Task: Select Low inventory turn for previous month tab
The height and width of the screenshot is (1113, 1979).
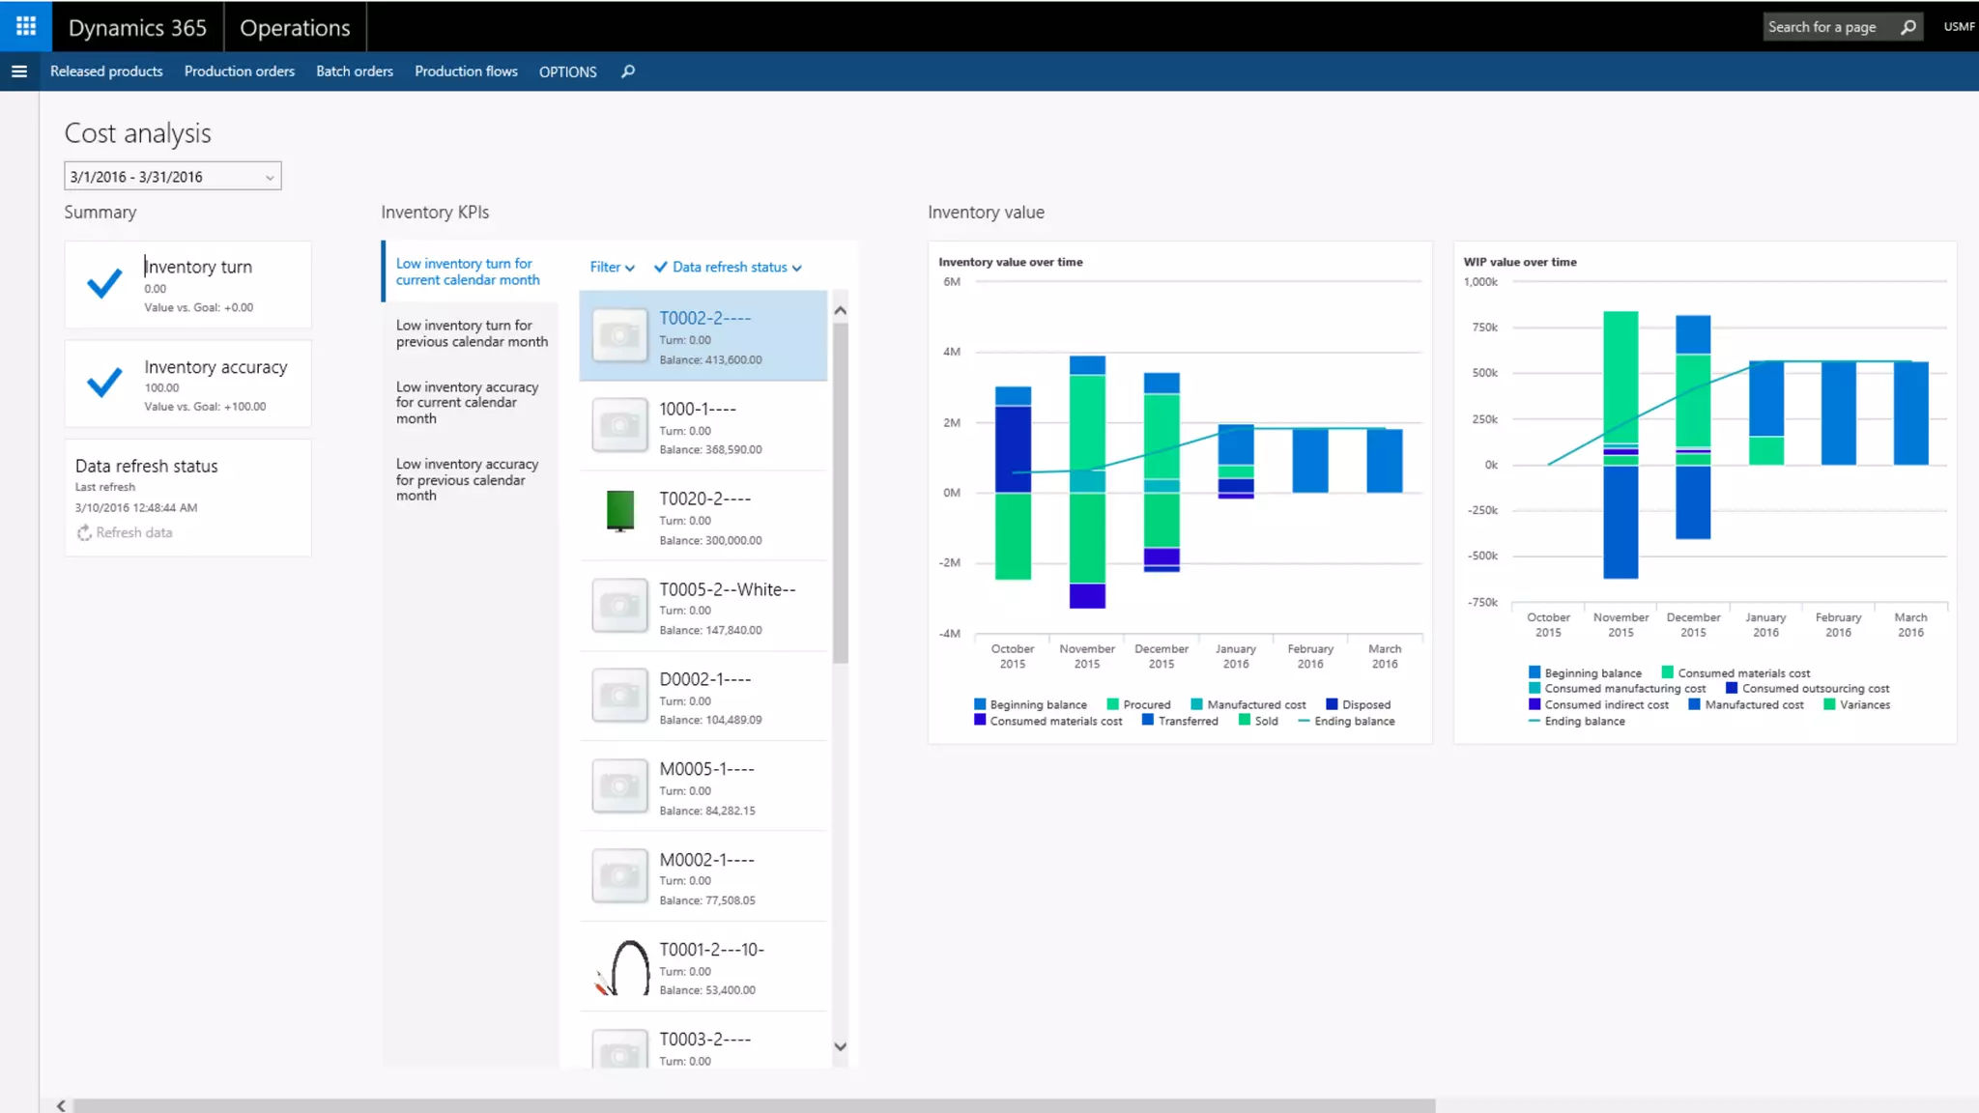Action: [472, 333]
